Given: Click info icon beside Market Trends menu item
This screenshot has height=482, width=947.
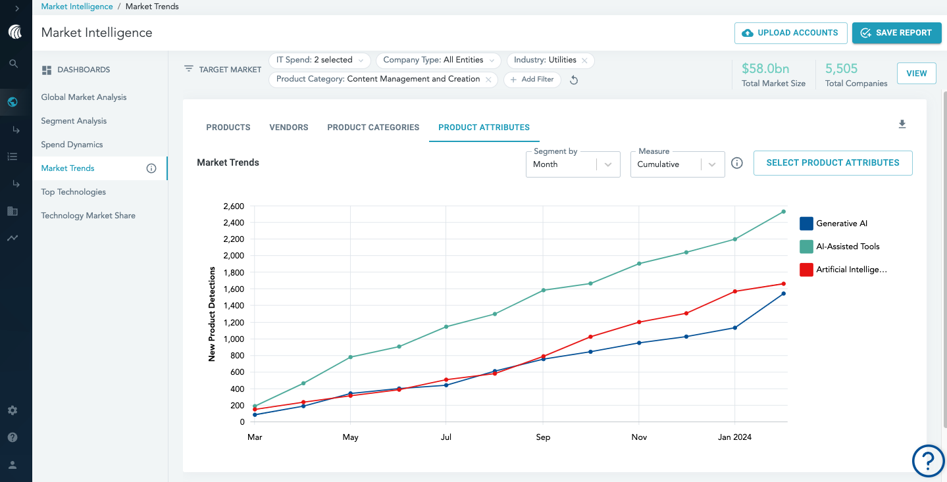Looking at the screenshot, I should click(x=151, y=168).
